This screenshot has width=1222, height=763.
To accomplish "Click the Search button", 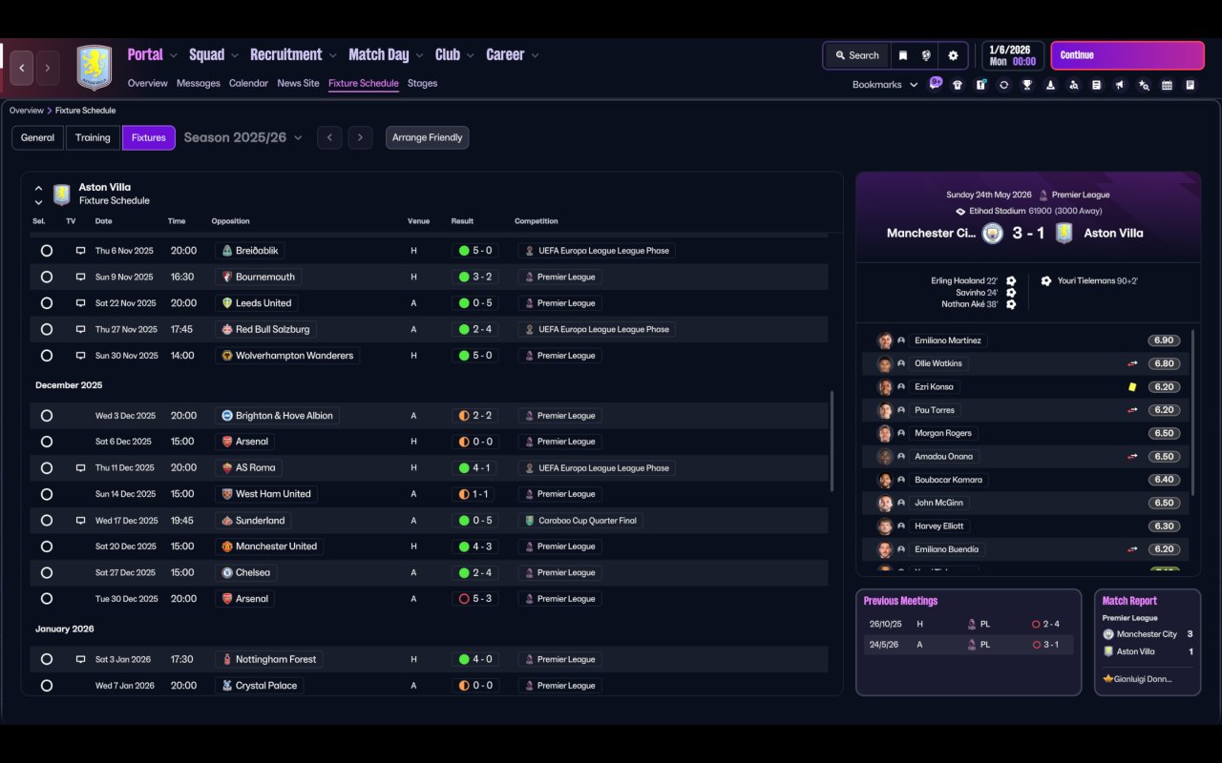I will [x=856, y=55].
